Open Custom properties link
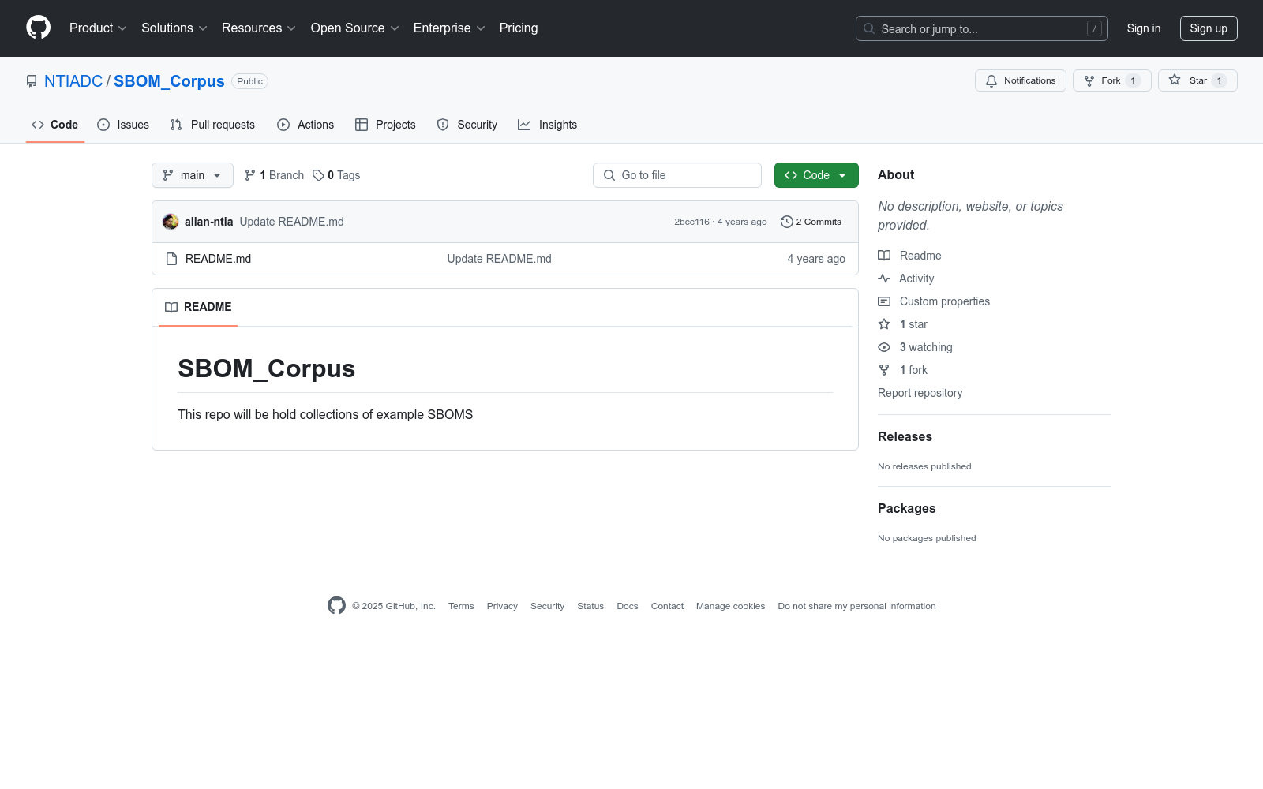The height and width of the screenshot is (789, 1263). coord(934,301)
